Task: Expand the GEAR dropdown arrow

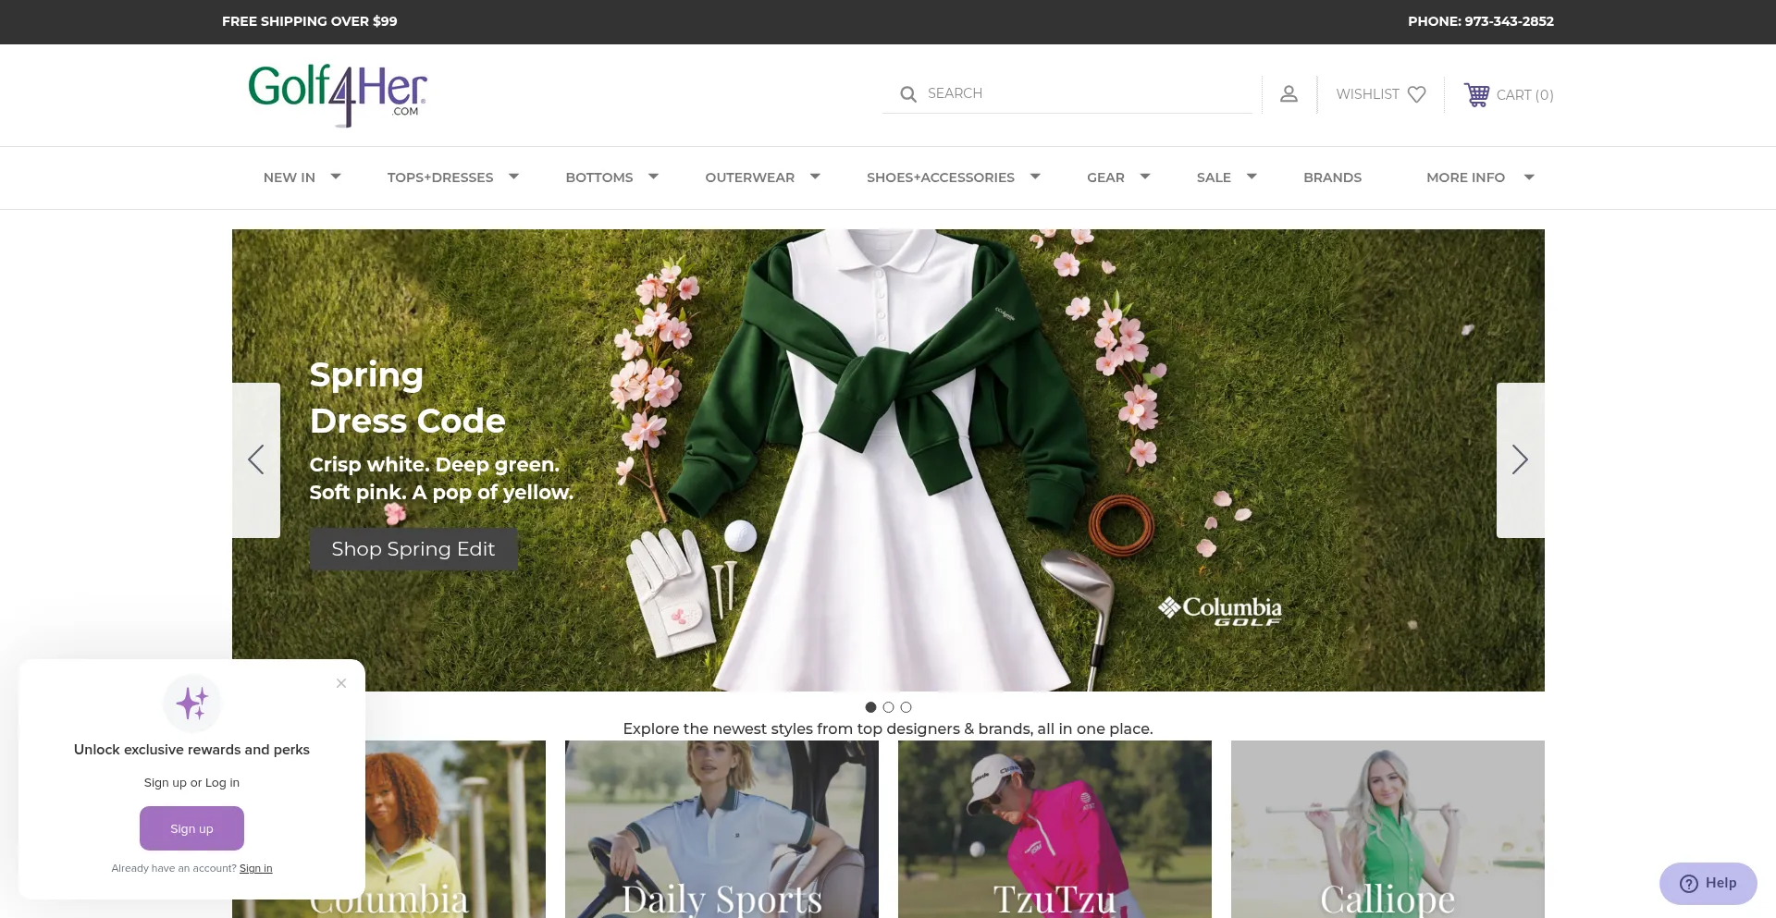Action: [1145, 177]
